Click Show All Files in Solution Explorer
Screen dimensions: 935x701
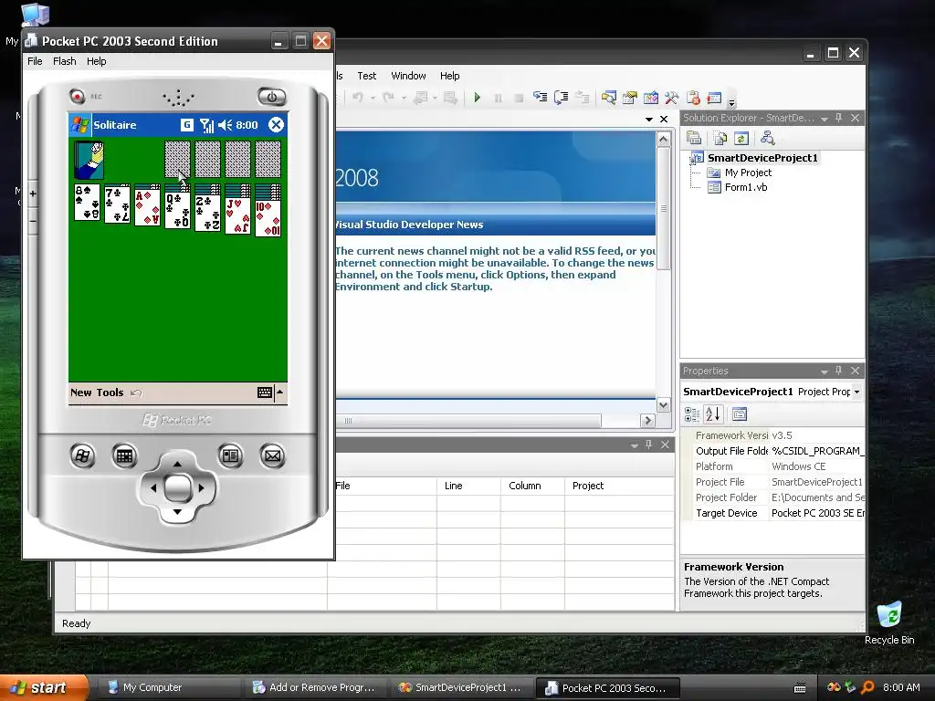pyautogui.click(x=720, y=139)
